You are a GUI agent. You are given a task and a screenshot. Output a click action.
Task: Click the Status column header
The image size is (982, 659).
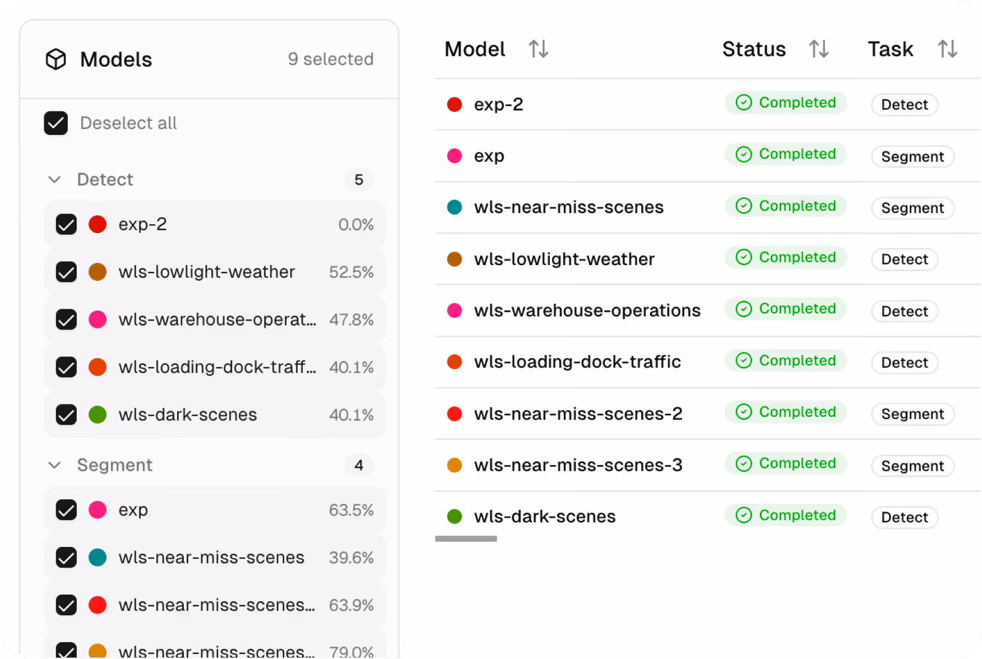754,49
